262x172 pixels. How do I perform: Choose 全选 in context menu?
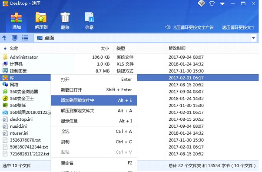(94, 132)
